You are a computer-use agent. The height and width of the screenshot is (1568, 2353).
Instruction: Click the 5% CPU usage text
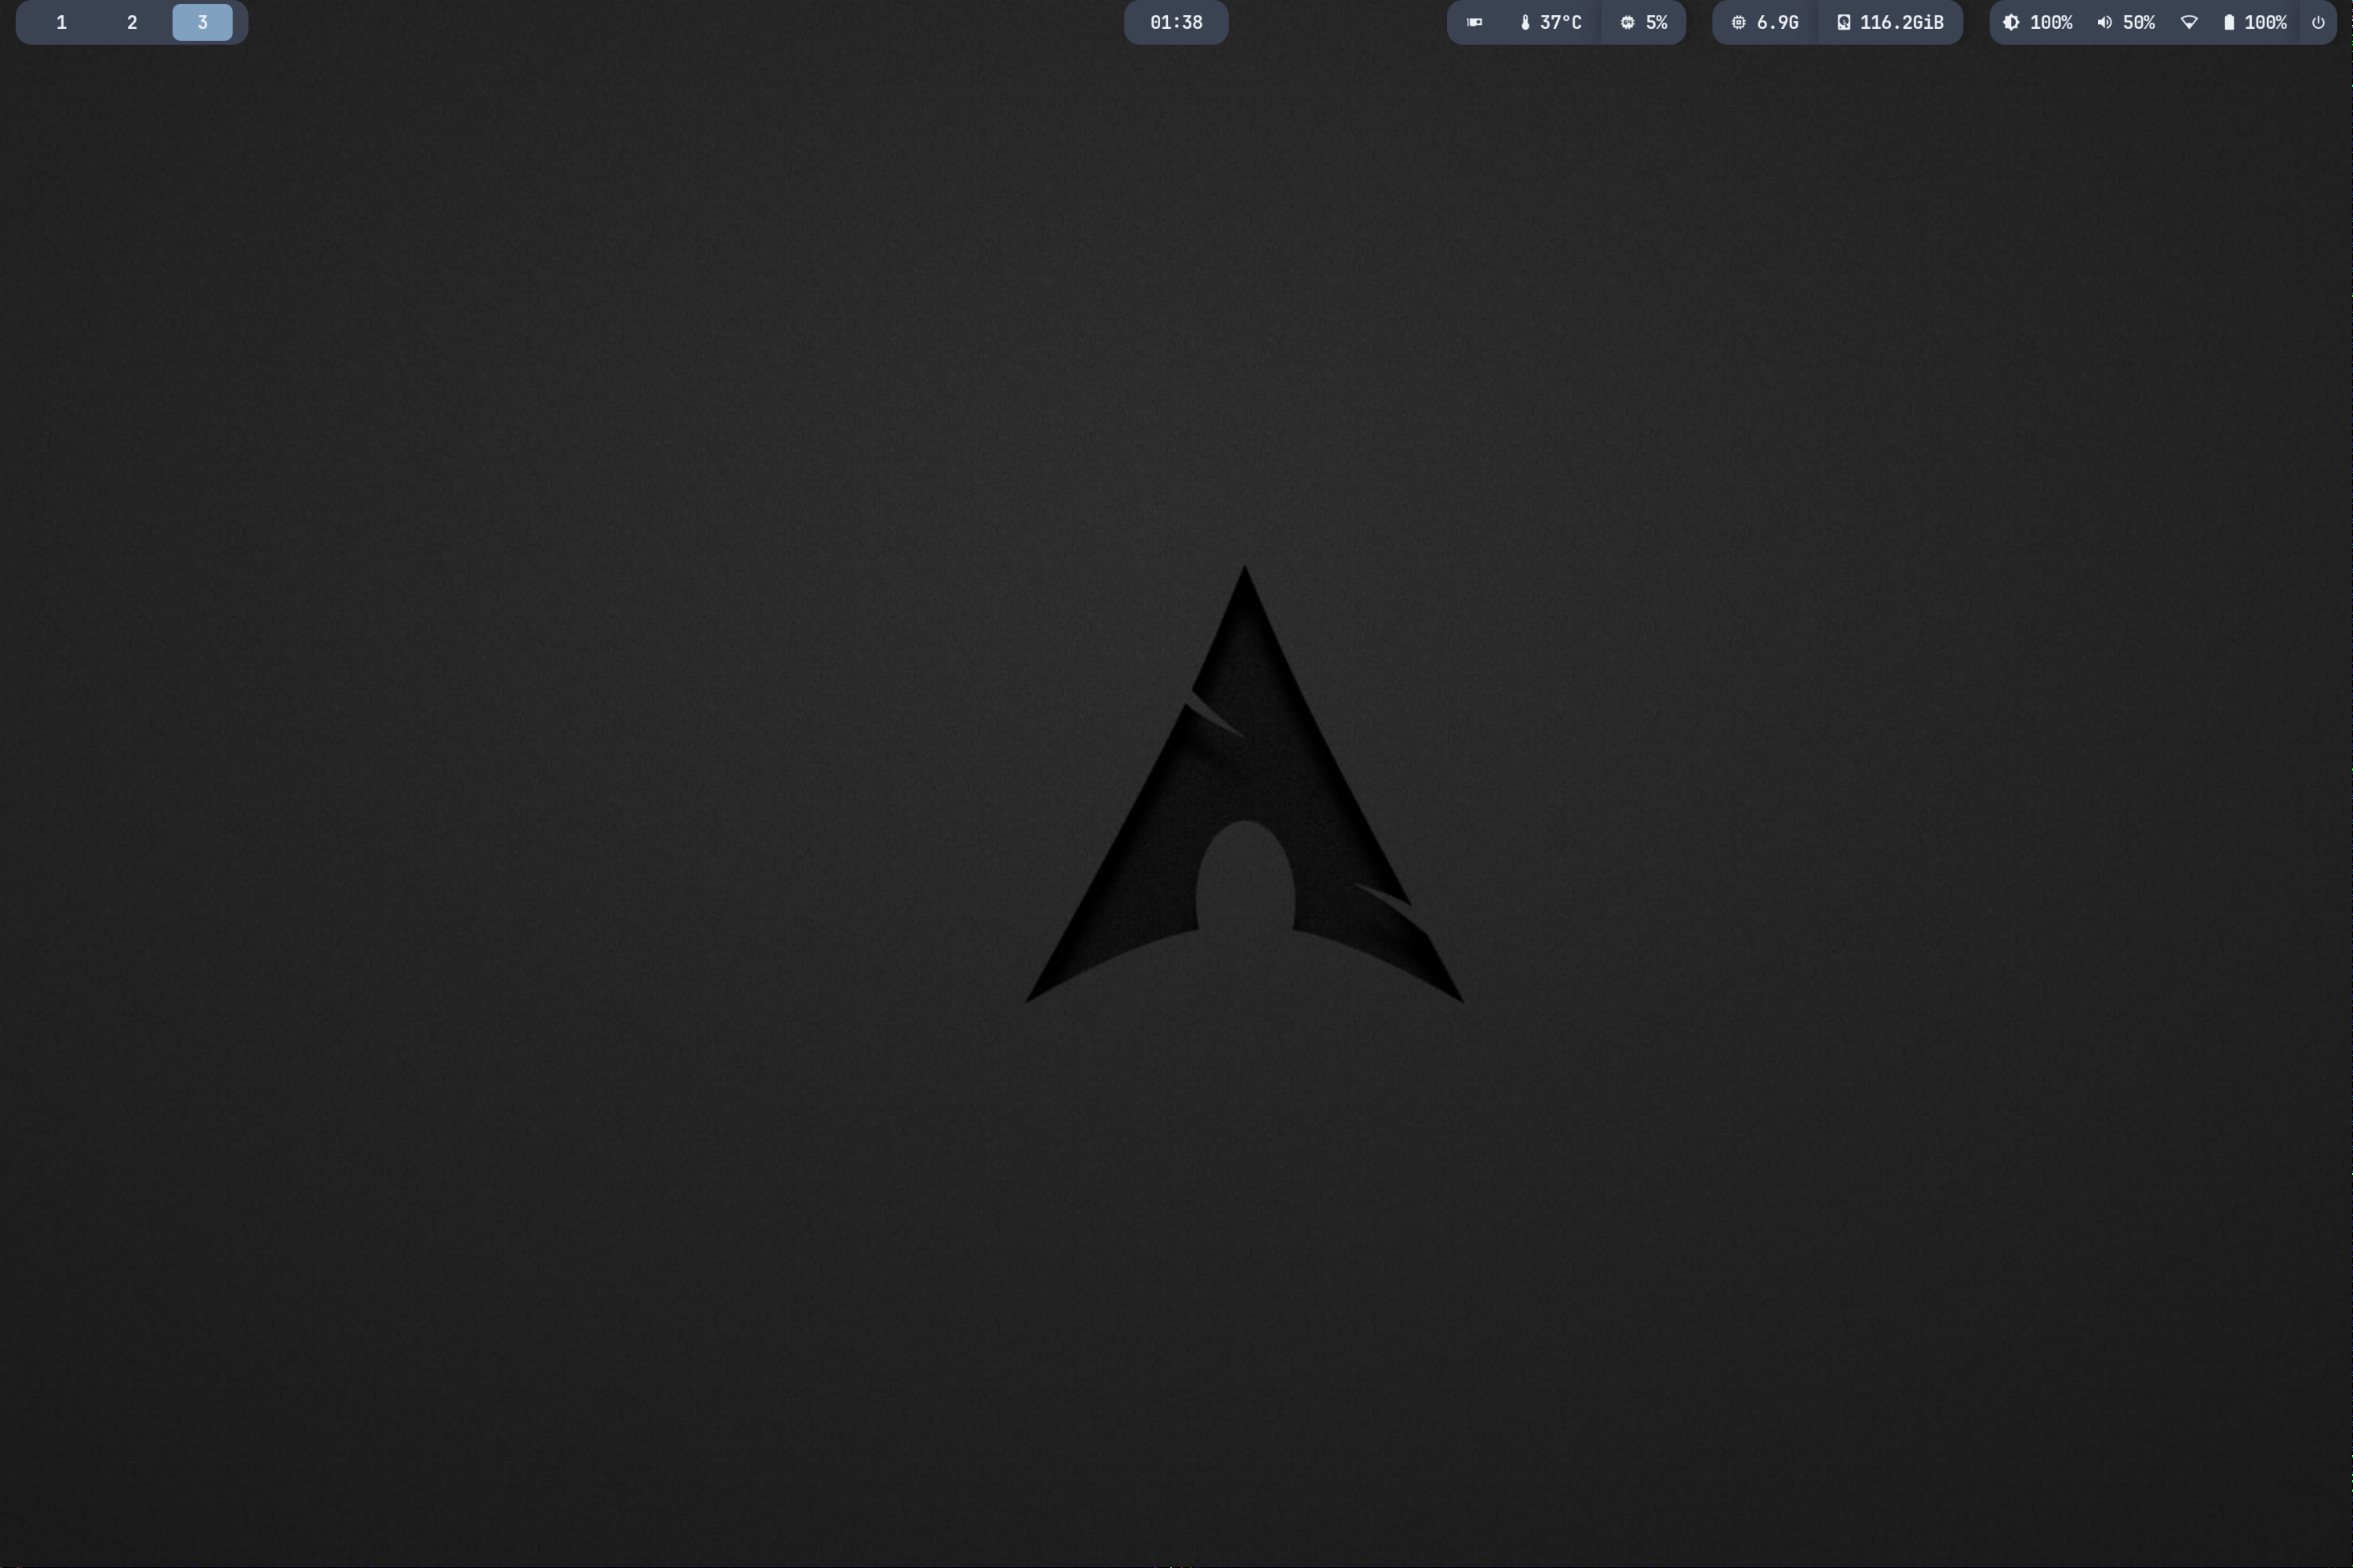coord(1657,22)
